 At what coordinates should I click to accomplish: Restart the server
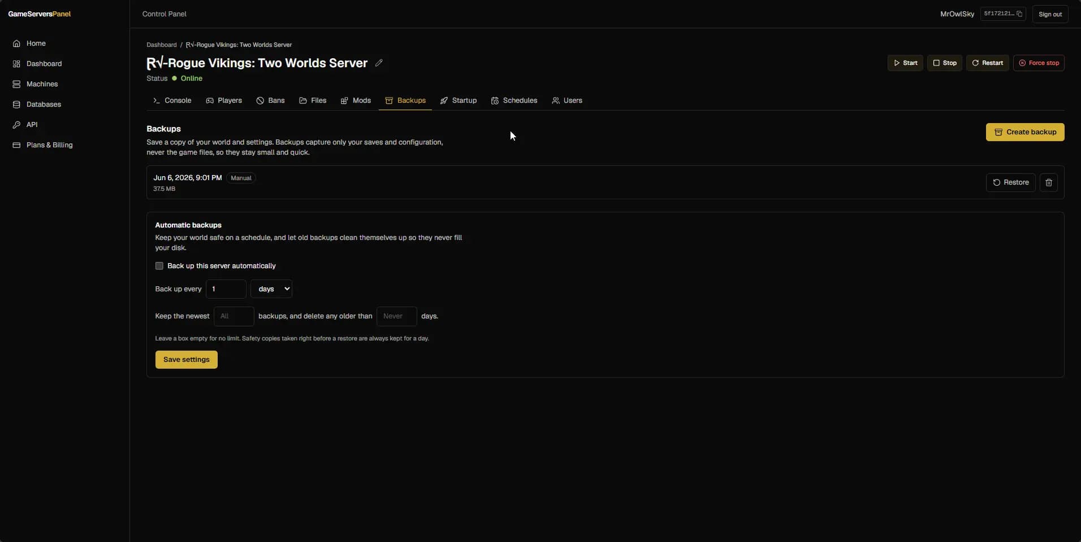[987, 63]
